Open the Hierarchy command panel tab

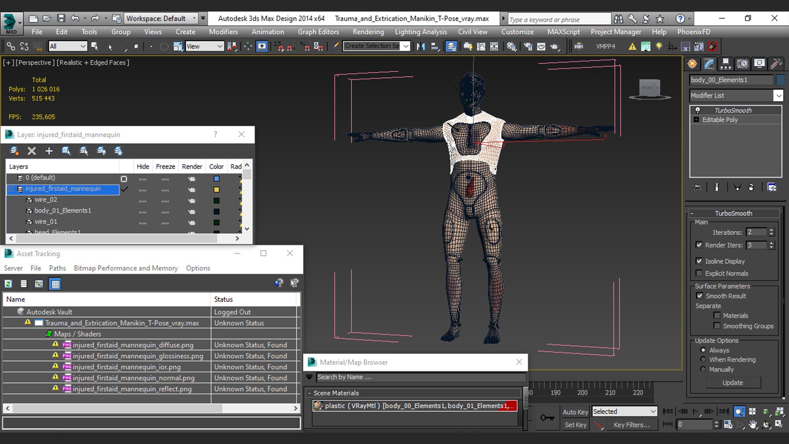tap(726, 64)
